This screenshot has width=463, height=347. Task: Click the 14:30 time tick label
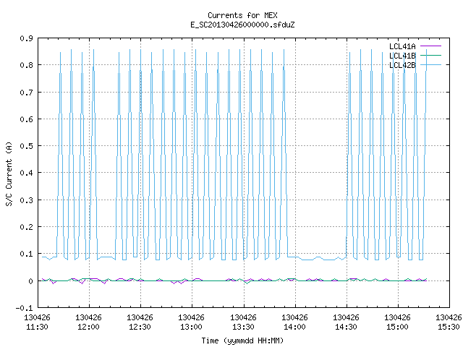pyautogui.click(x=346, y=327)
